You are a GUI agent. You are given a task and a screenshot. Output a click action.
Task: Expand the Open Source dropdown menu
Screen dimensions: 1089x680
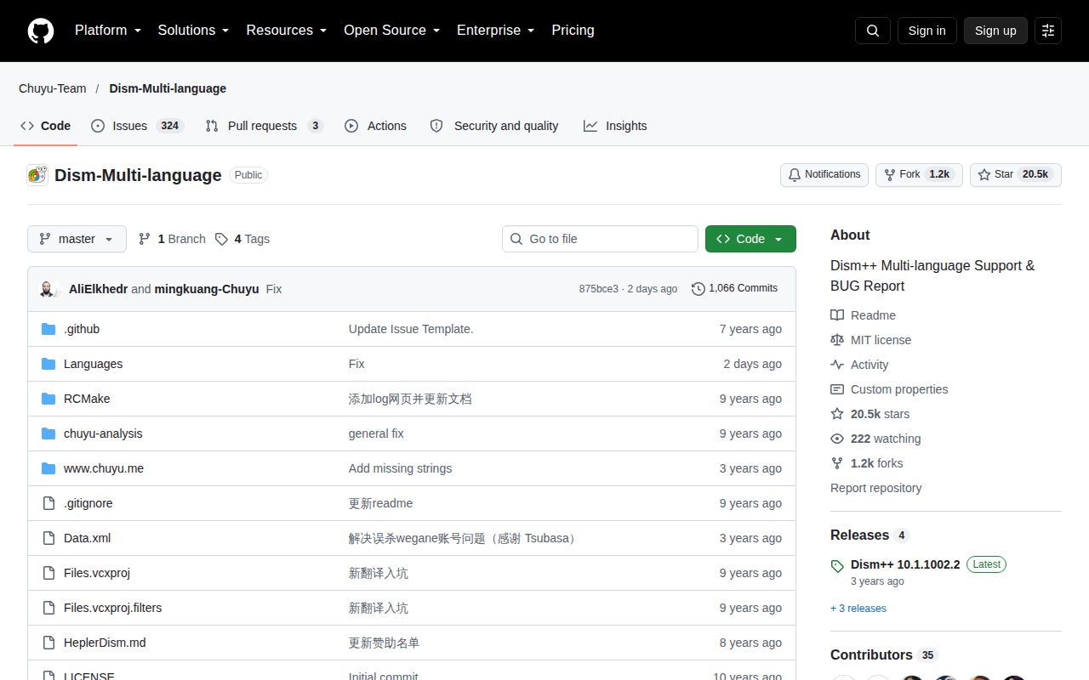(392, 31)
